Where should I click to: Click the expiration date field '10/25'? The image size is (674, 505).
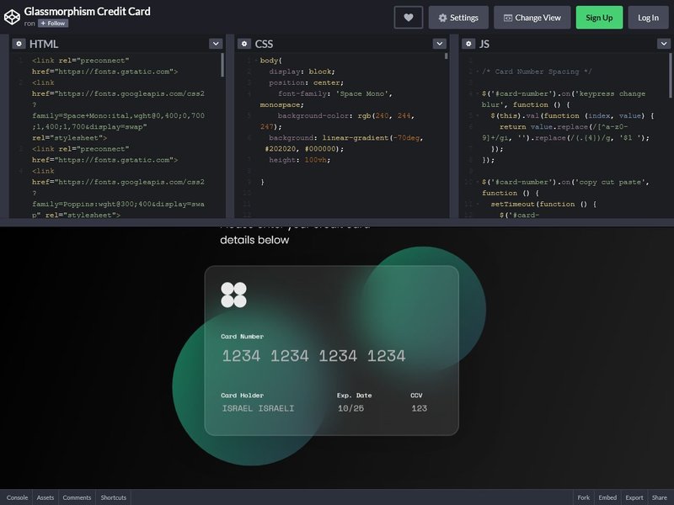(x=350, y=408)
